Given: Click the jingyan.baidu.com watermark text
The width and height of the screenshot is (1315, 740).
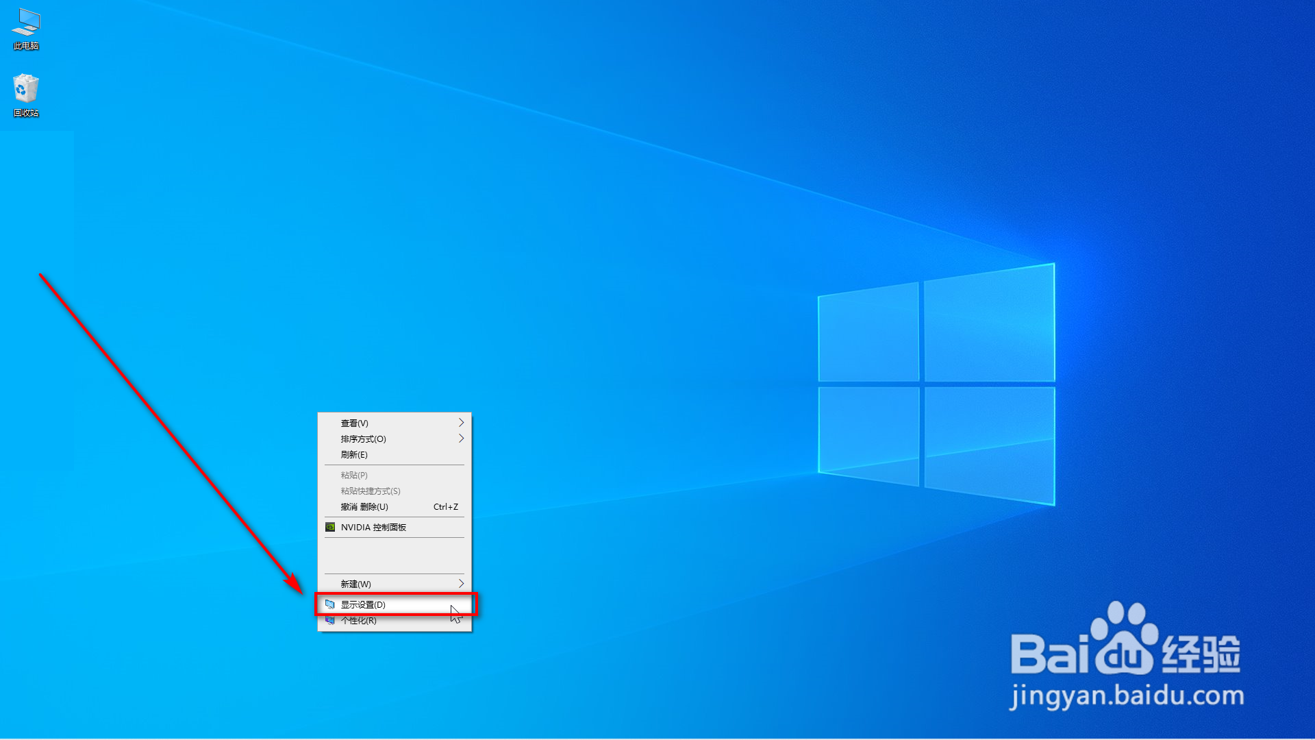Looking at the screenshot, I should 1127,696.
